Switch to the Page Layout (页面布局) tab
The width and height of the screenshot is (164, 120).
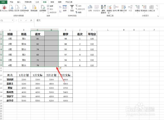tap(28, 2)
